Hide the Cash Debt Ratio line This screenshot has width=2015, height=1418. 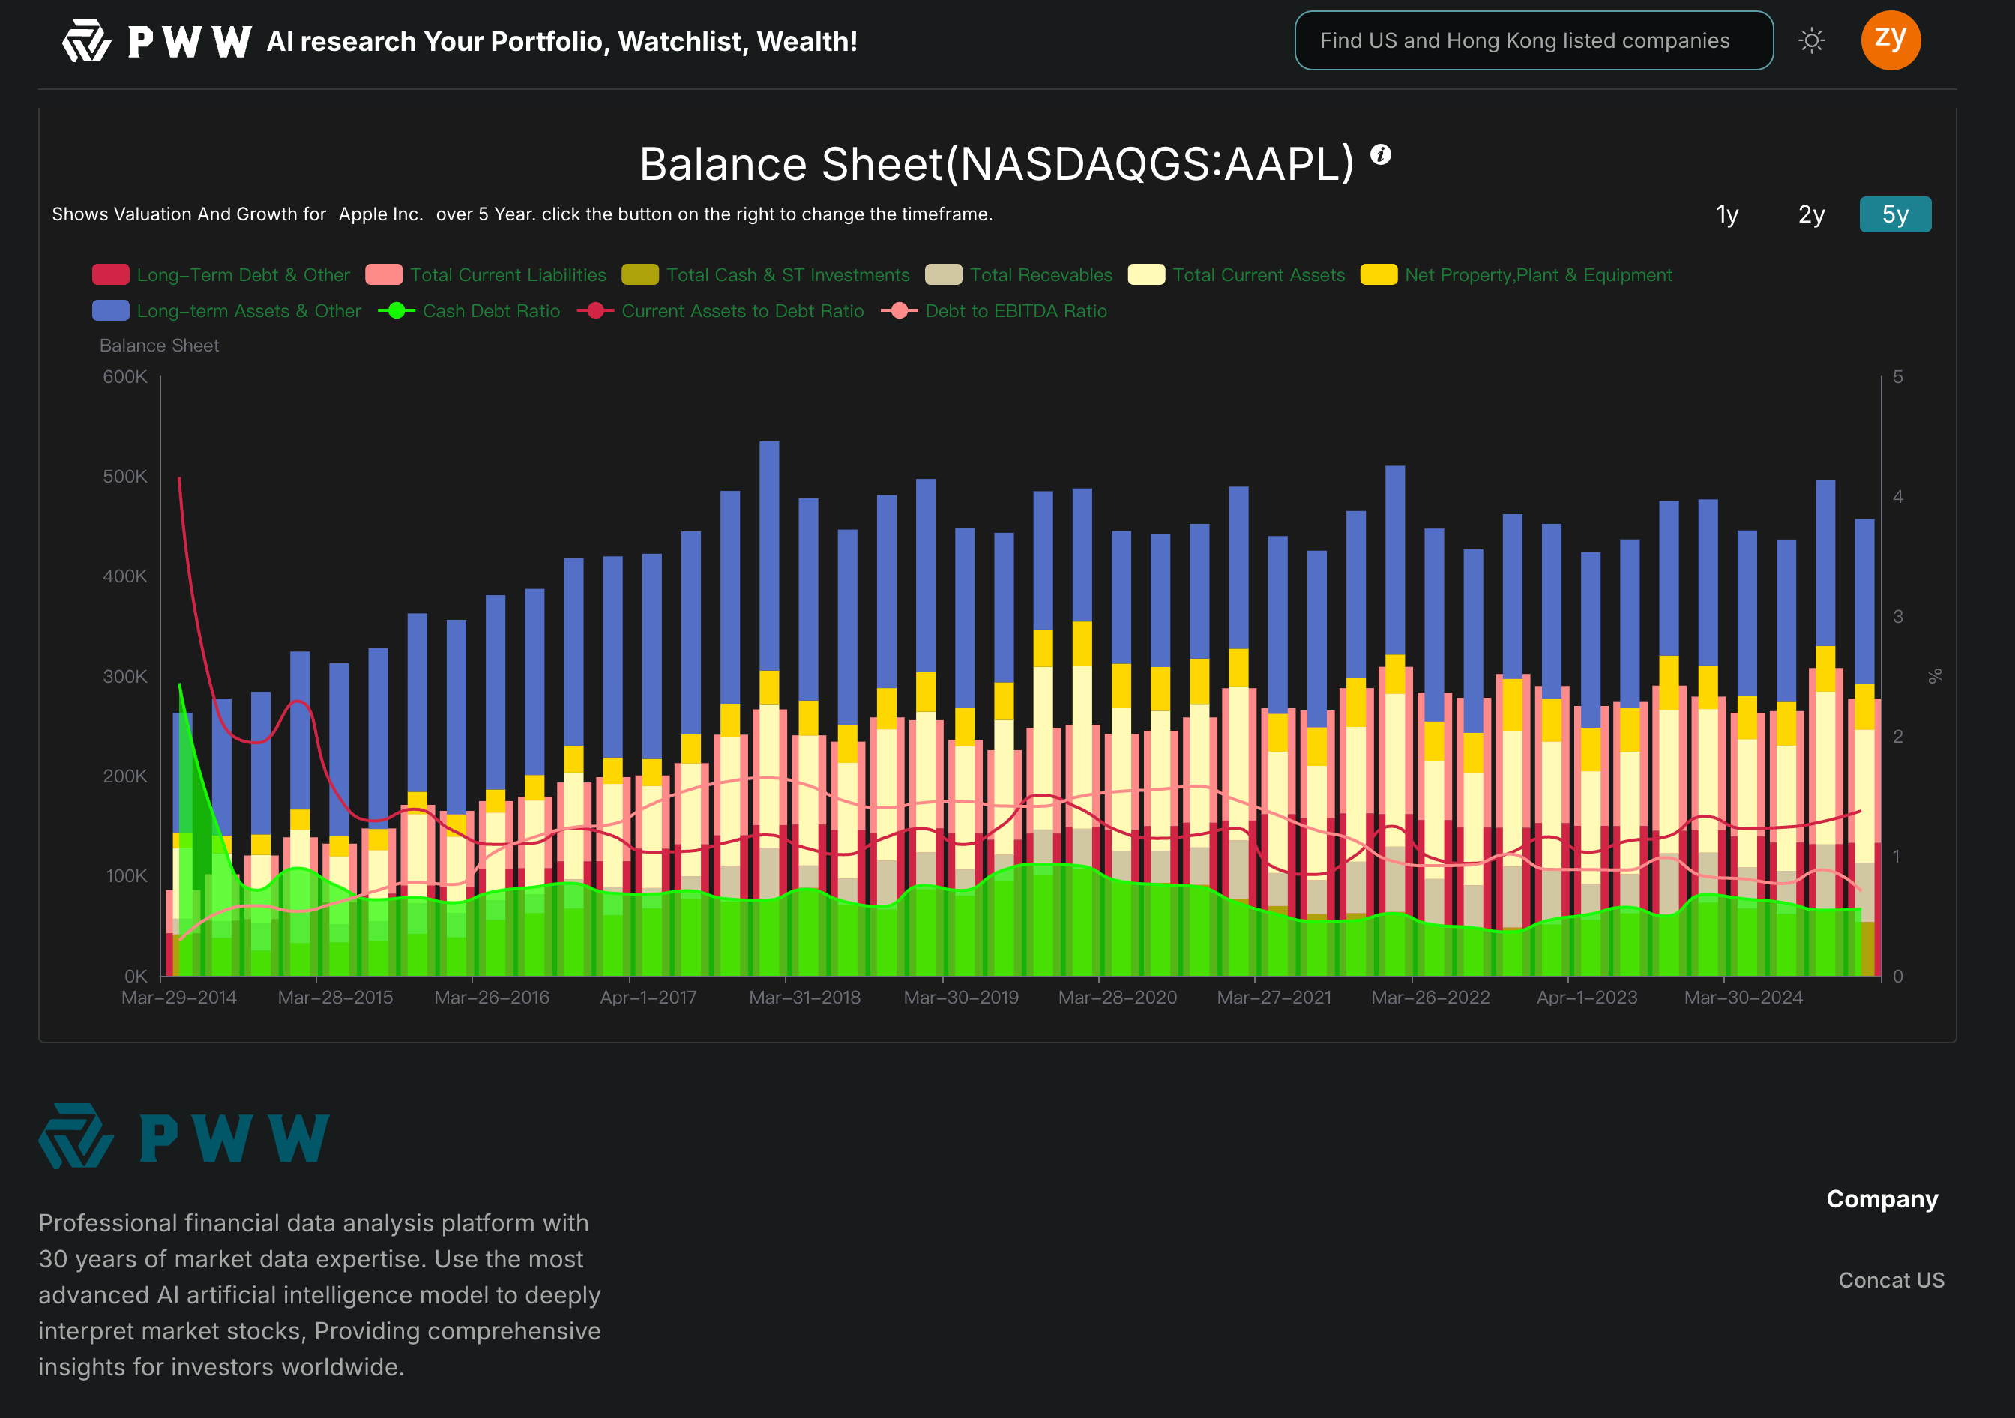[x=469, y=310]
